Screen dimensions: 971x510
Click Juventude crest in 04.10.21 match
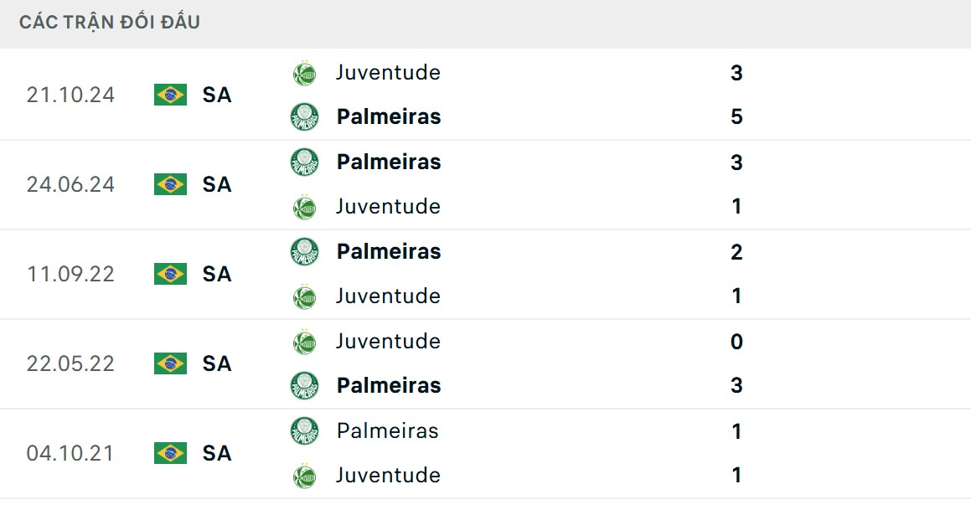[304, 476]
